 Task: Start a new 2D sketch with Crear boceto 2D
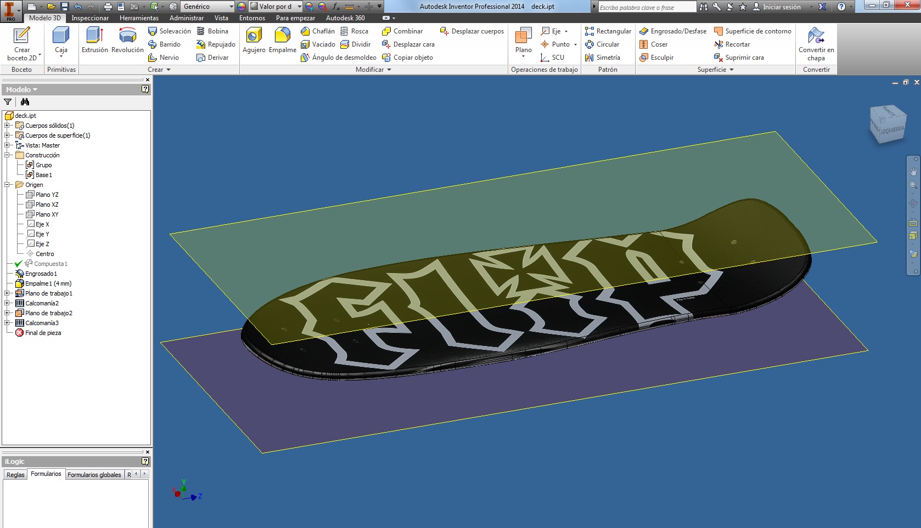[x=22, y=44]
